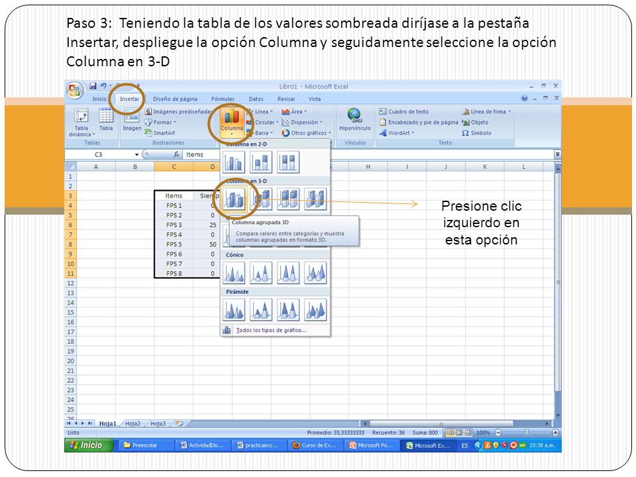Open the Diseño de página tab
The width and height of the screenshot is (636, 477).
(x=175, y=99)
